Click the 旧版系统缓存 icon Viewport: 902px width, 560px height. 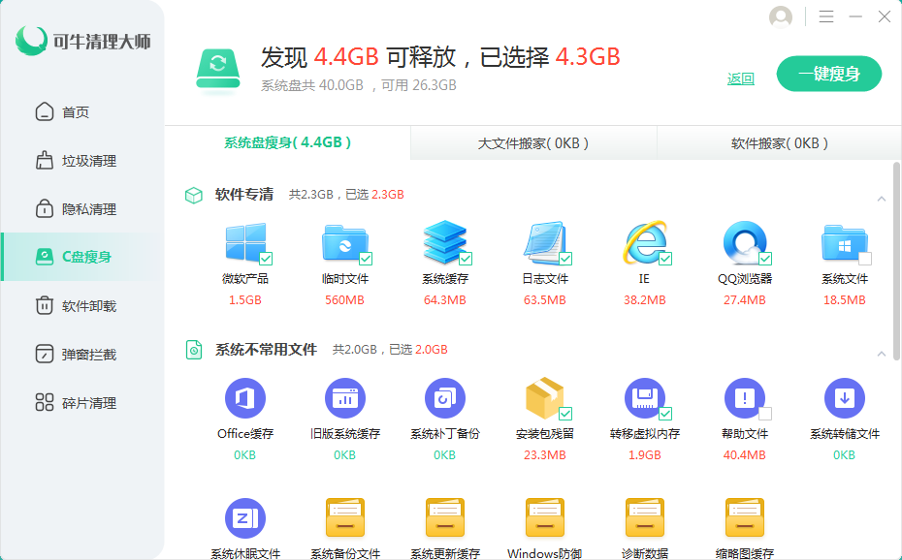point(345,398)
